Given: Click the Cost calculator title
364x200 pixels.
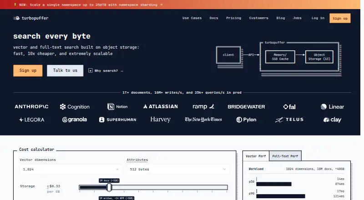Looking at the screenshot, I should coord(37,150).
